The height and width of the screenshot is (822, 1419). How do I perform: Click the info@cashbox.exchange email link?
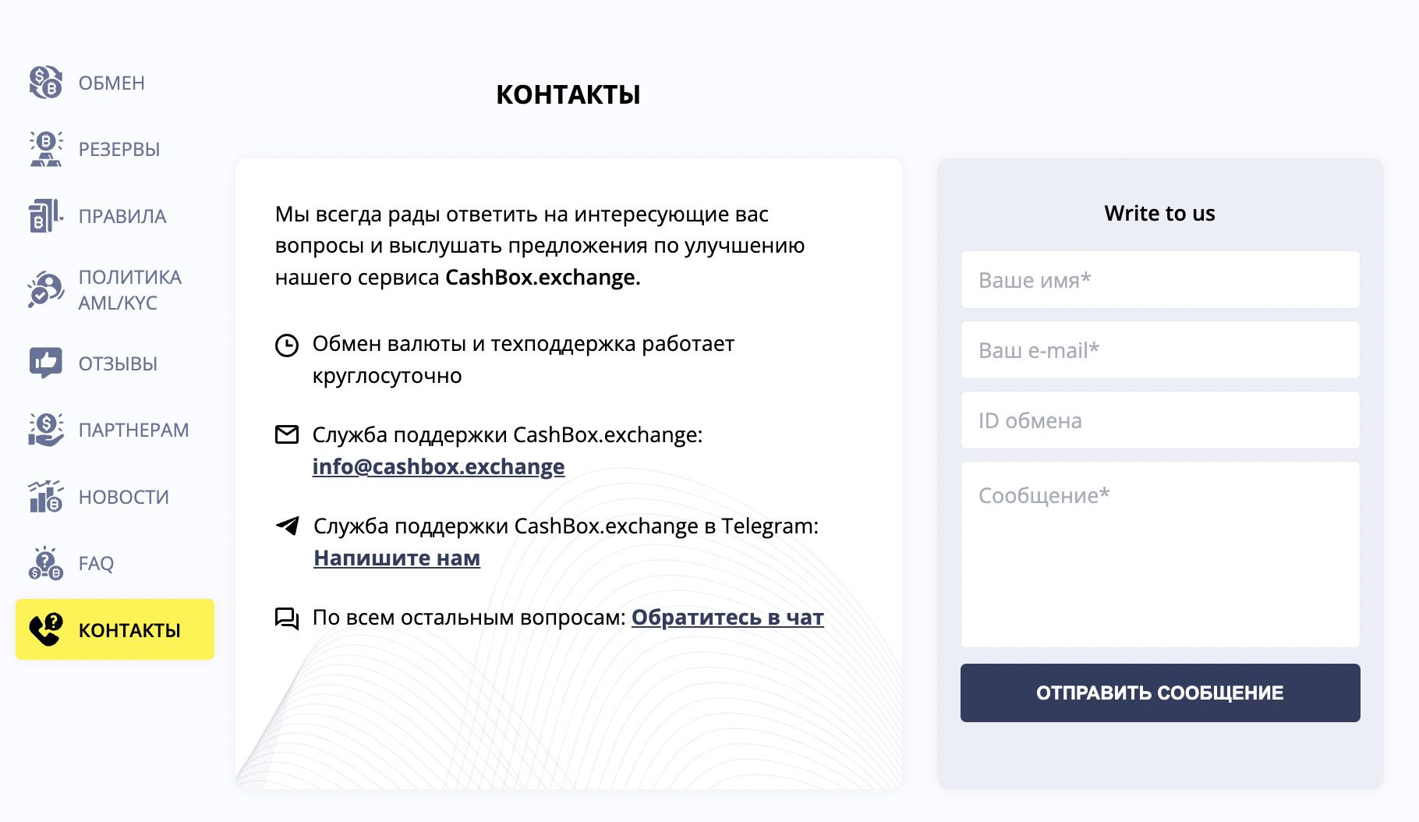(438, 466)
